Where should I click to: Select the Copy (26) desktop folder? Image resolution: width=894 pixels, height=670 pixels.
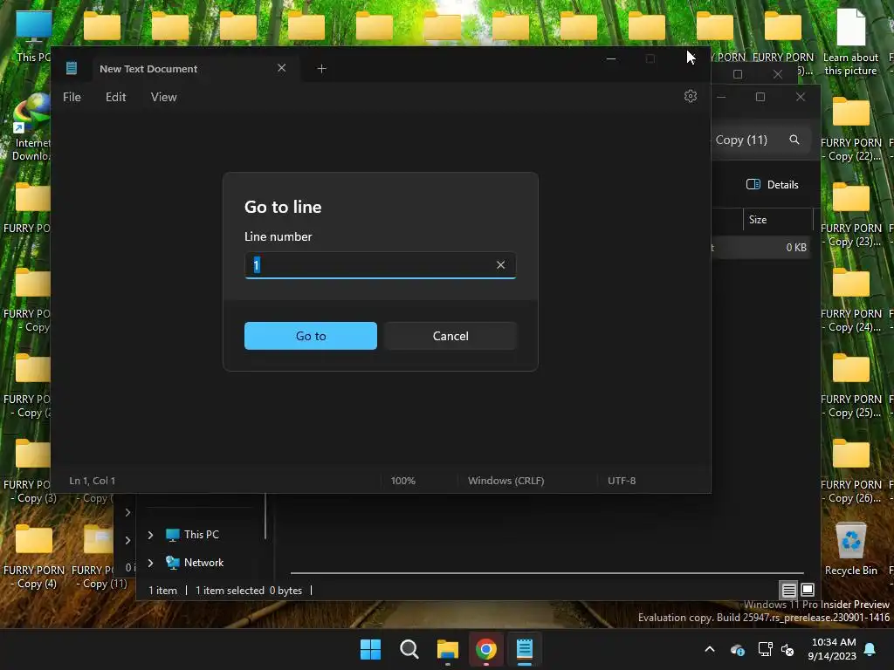click(850, 471)
